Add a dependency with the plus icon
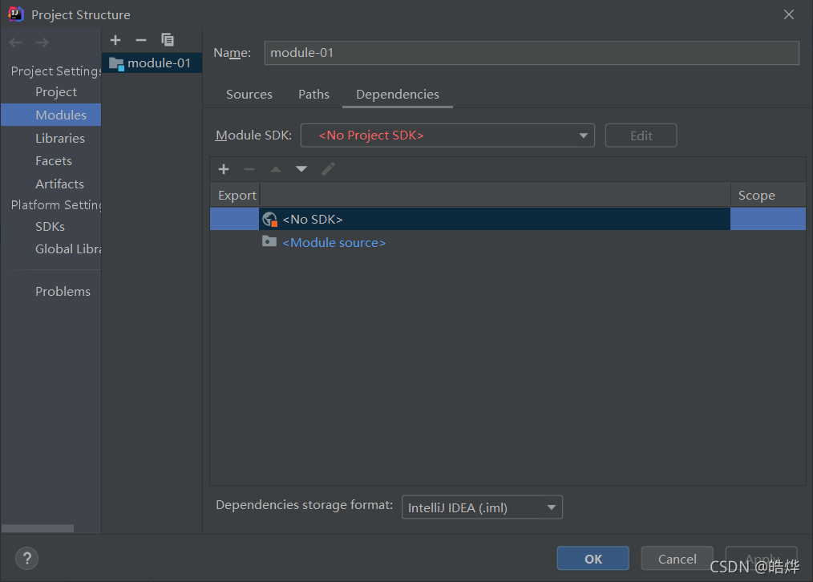Image resolution: width=813 pixels, height=582 pixels. 224,169
